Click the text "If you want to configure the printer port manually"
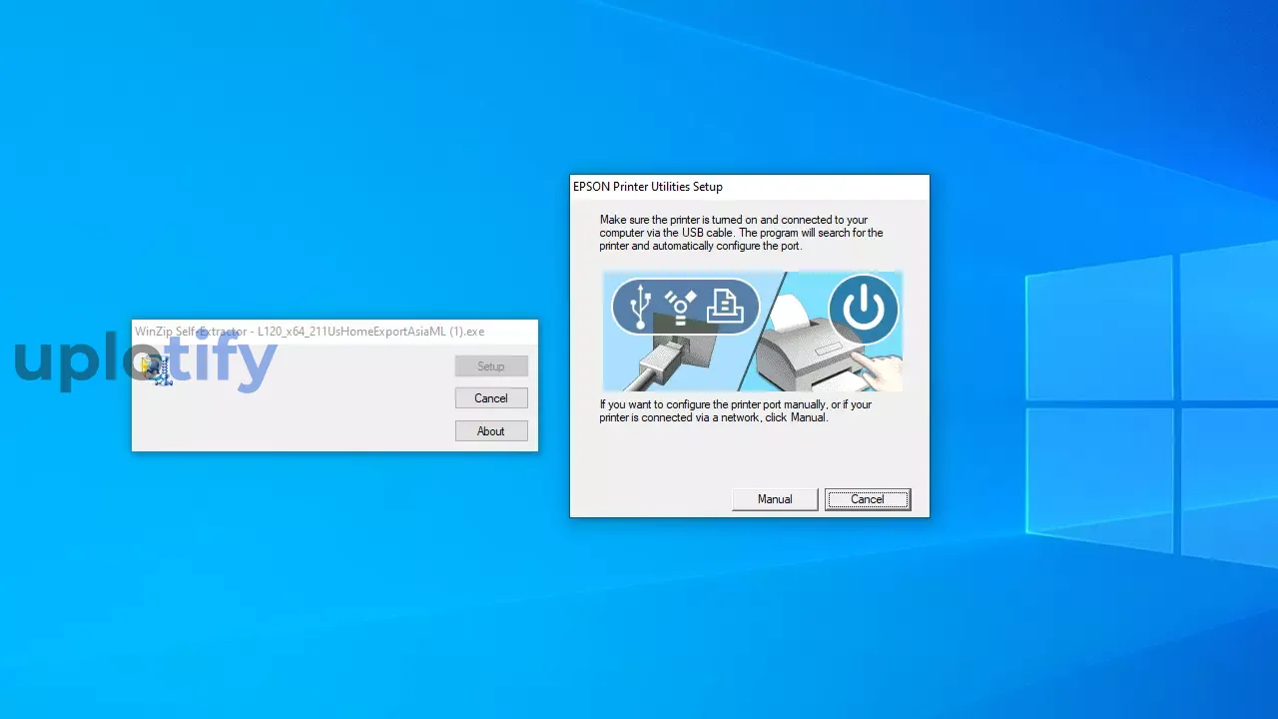 [x=735, y=411]
